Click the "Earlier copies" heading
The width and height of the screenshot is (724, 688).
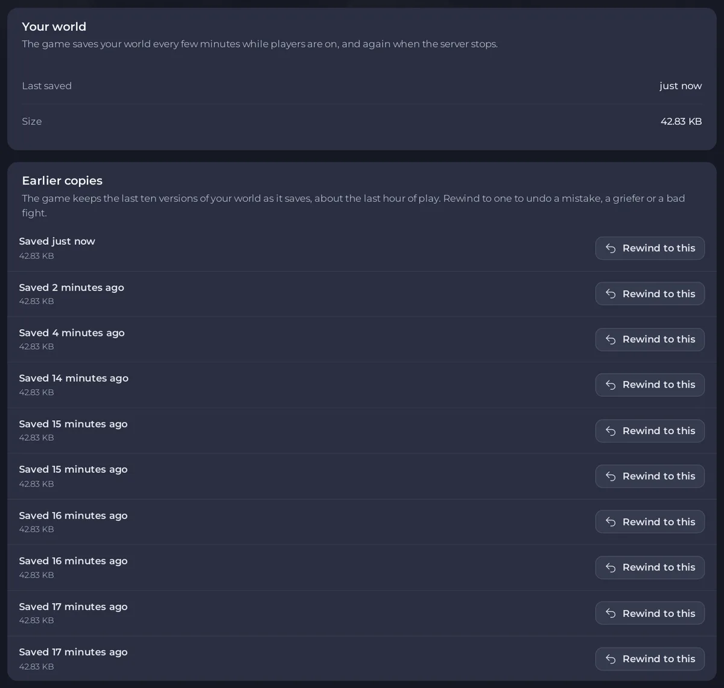click(x=62, y=180)
